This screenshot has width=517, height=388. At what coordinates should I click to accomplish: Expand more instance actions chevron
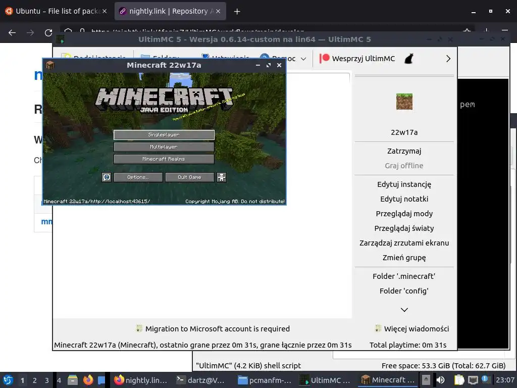tap(404, 310)
